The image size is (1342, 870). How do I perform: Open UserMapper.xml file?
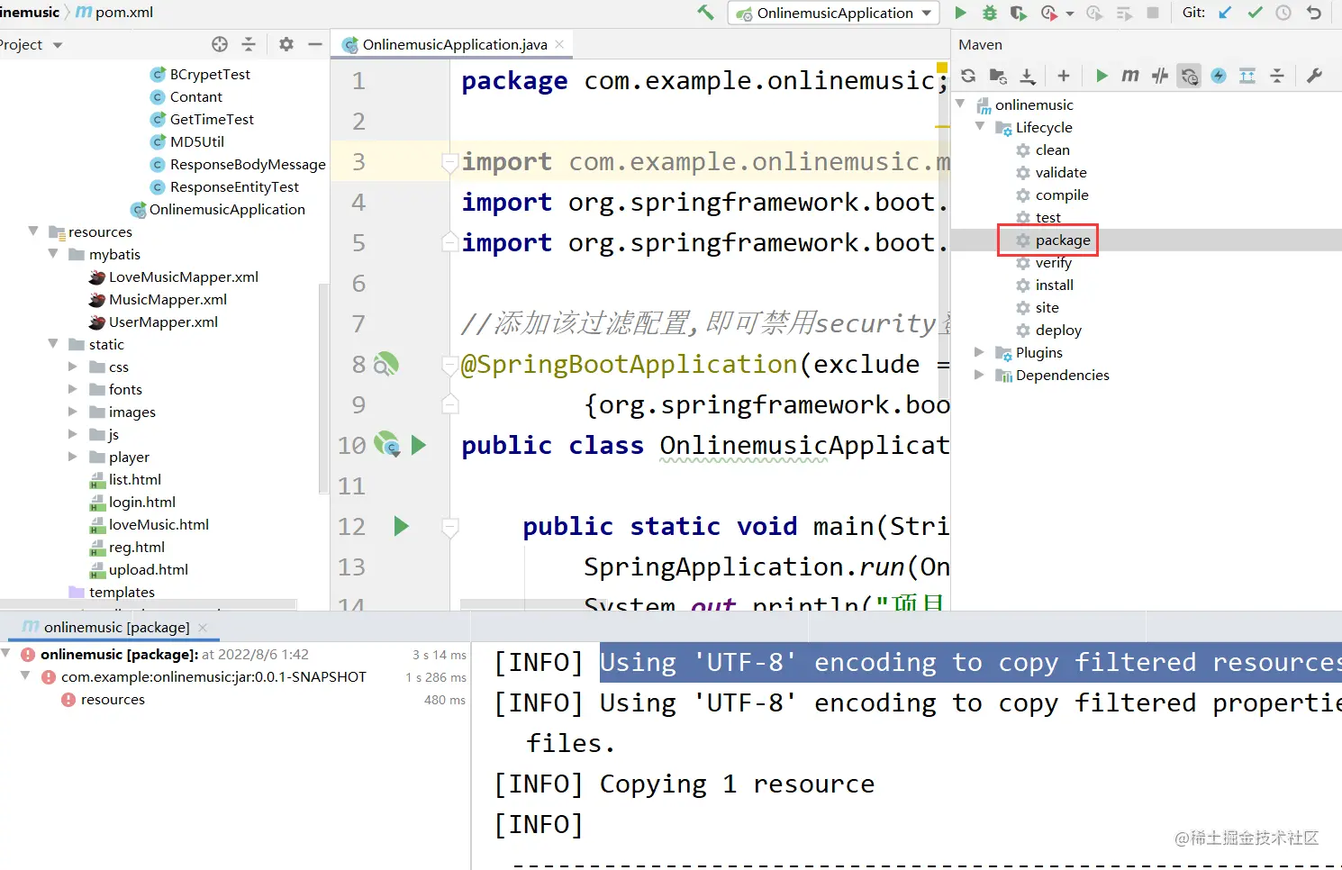click(x=163, y=322)
